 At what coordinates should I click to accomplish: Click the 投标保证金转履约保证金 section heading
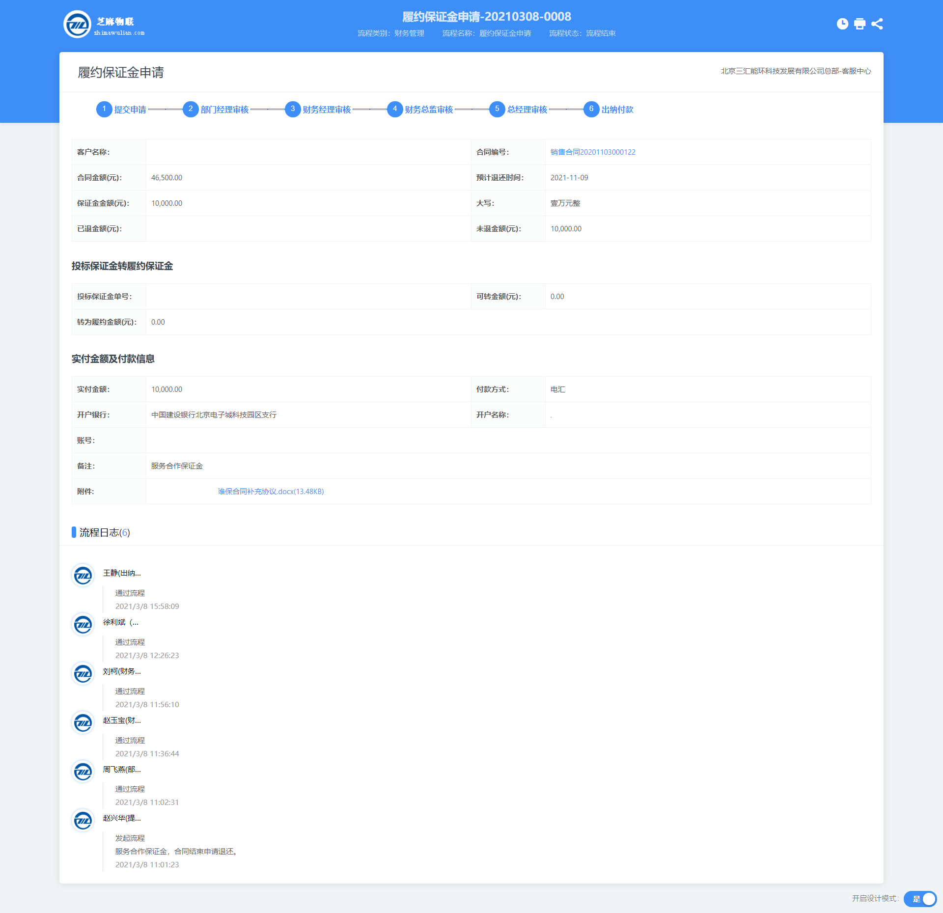(x=122, y=266)
